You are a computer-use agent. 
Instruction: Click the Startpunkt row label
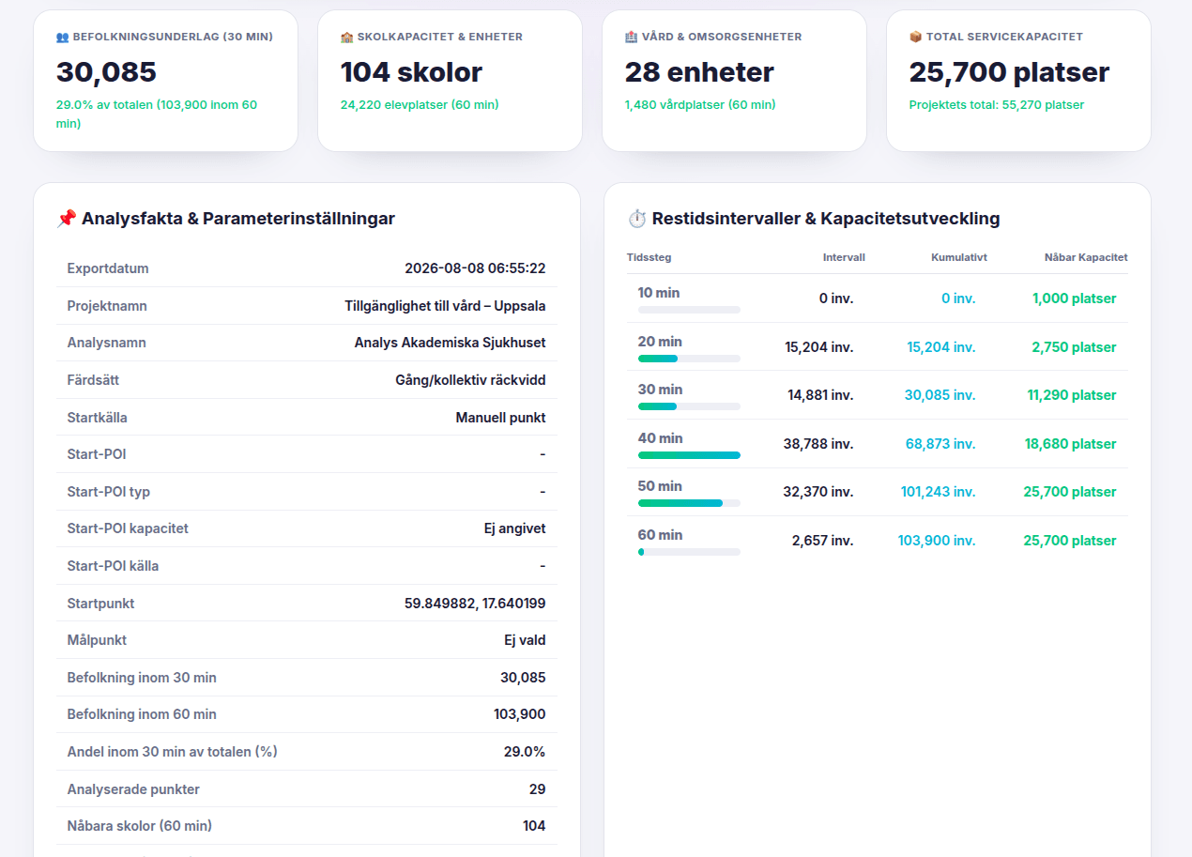(x=100, y=604)
